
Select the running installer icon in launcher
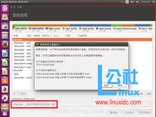point(5,107)
